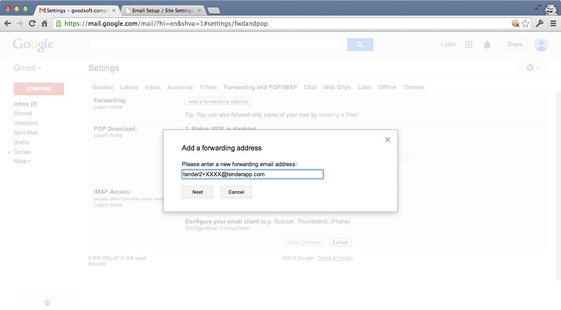Open the Gmail product dropdown
This screenshot has width=561, height=310.
[28, 68]
